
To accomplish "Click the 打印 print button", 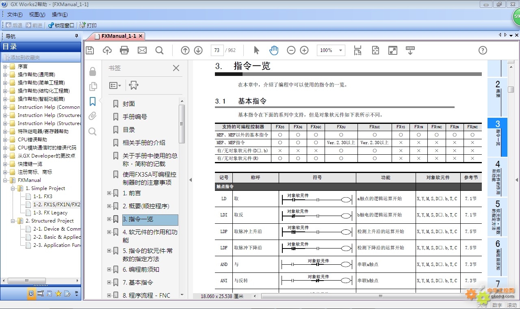I will point(88,25).
